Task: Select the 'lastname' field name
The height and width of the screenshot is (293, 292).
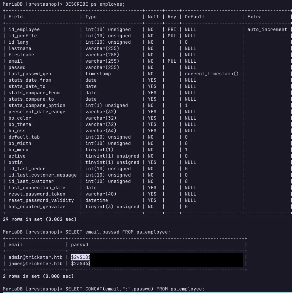Action: coord(20,49)
